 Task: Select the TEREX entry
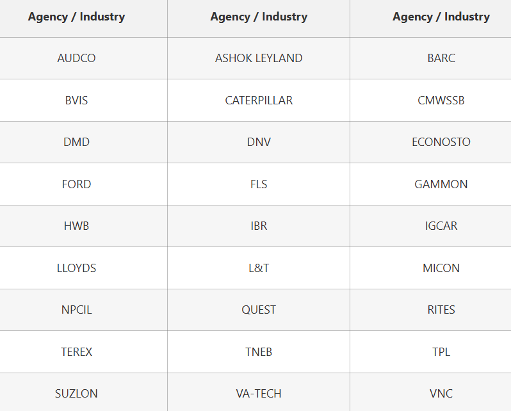tap(76, 352)
